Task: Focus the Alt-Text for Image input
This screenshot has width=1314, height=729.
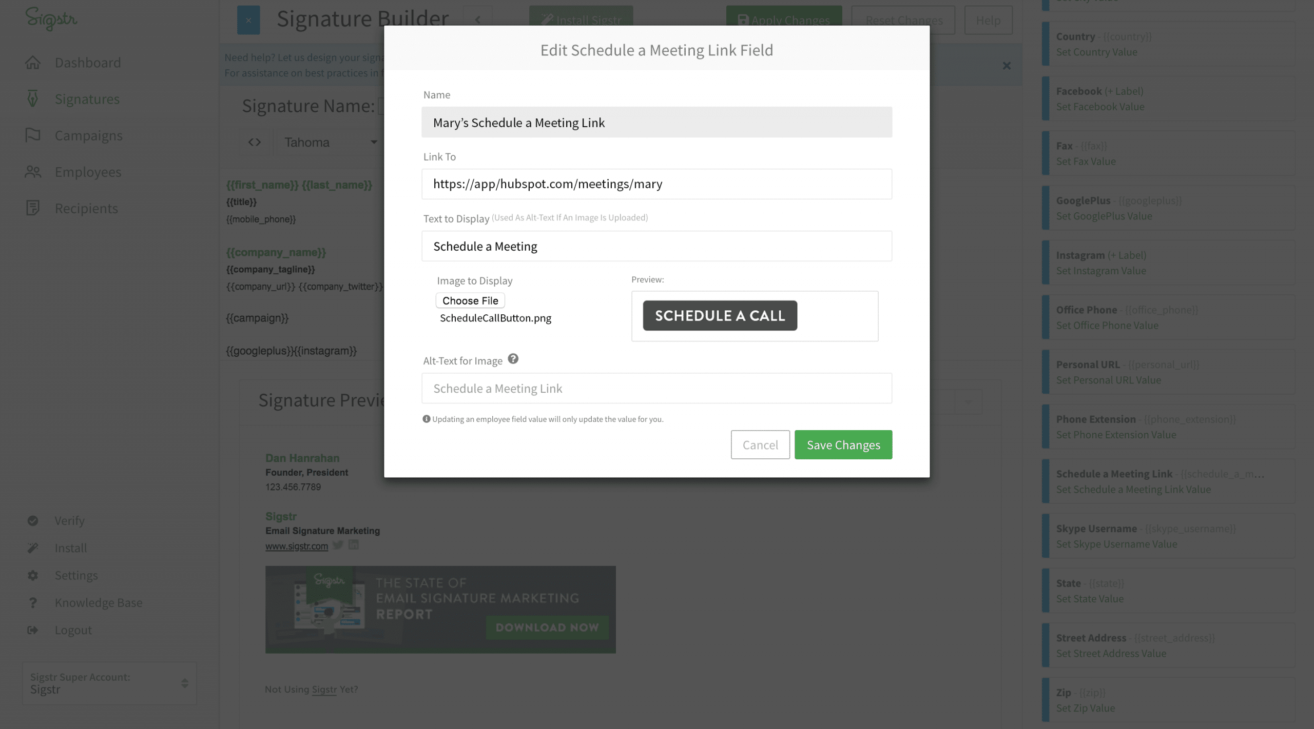Action: [x=656, y=388]
